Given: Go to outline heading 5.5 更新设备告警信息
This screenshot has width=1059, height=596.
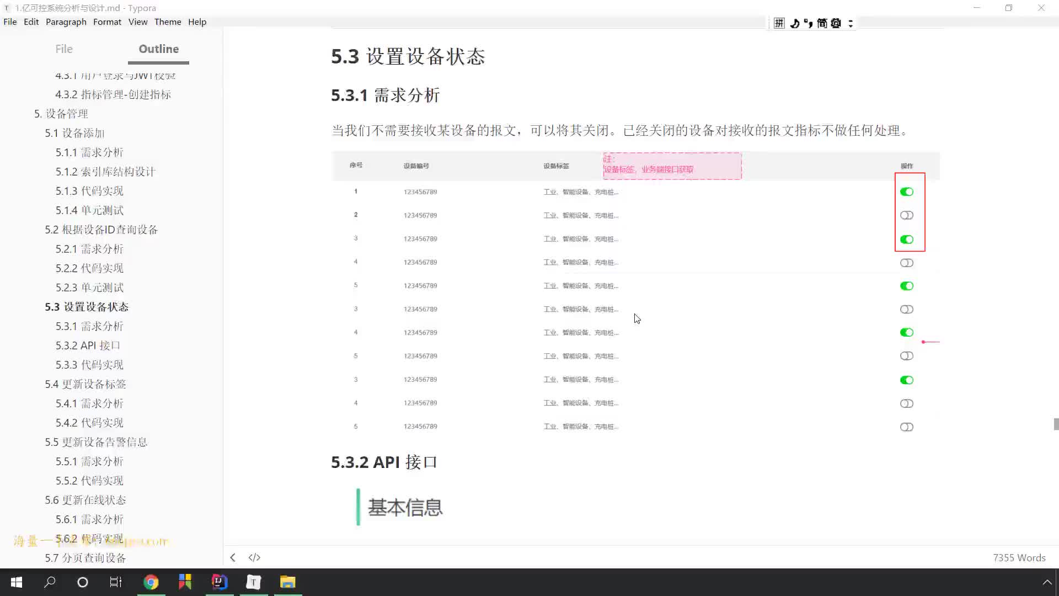Looking at the screenshot, I should (96, 442).
